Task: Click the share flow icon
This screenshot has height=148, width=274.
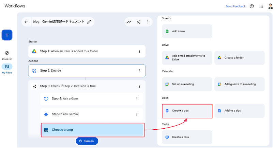Action: (138, 22)
